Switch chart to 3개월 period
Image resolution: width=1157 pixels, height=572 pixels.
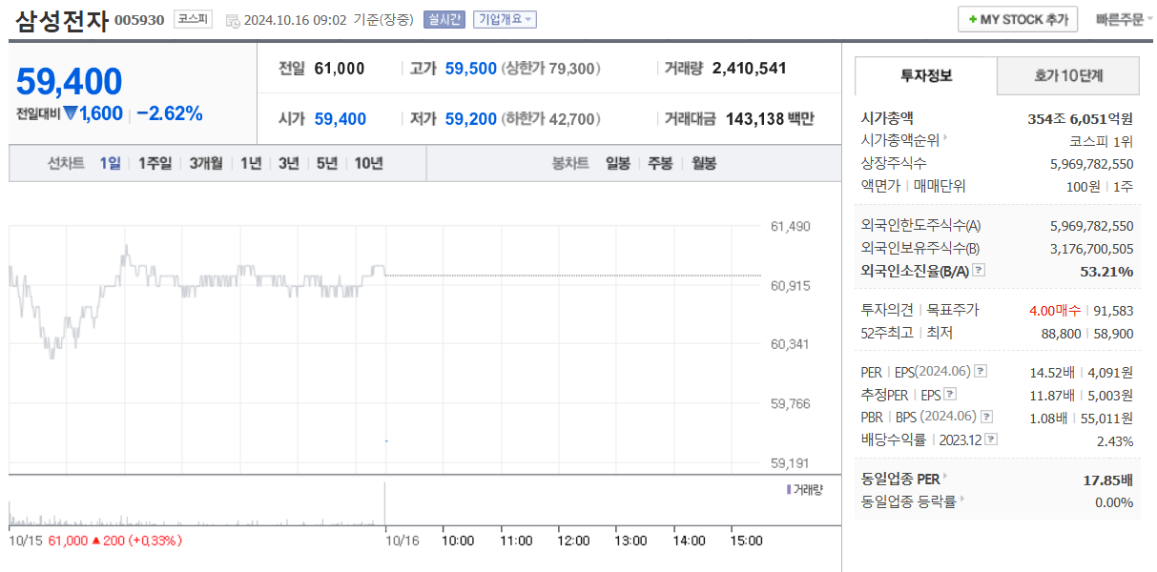(x=205, y=163)
